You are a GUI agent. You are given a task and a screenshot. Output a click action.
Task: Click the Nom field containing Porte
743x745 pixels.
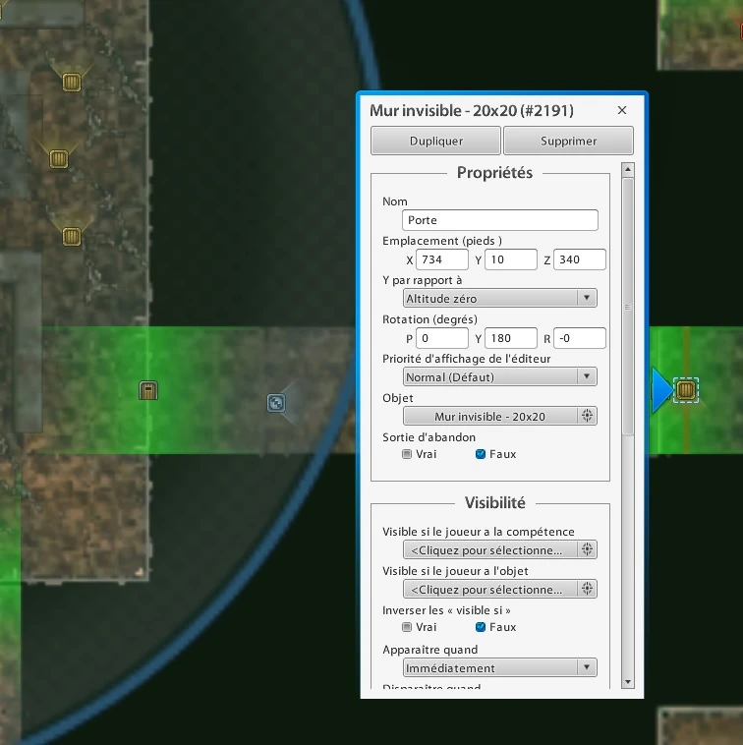[500, 220]
